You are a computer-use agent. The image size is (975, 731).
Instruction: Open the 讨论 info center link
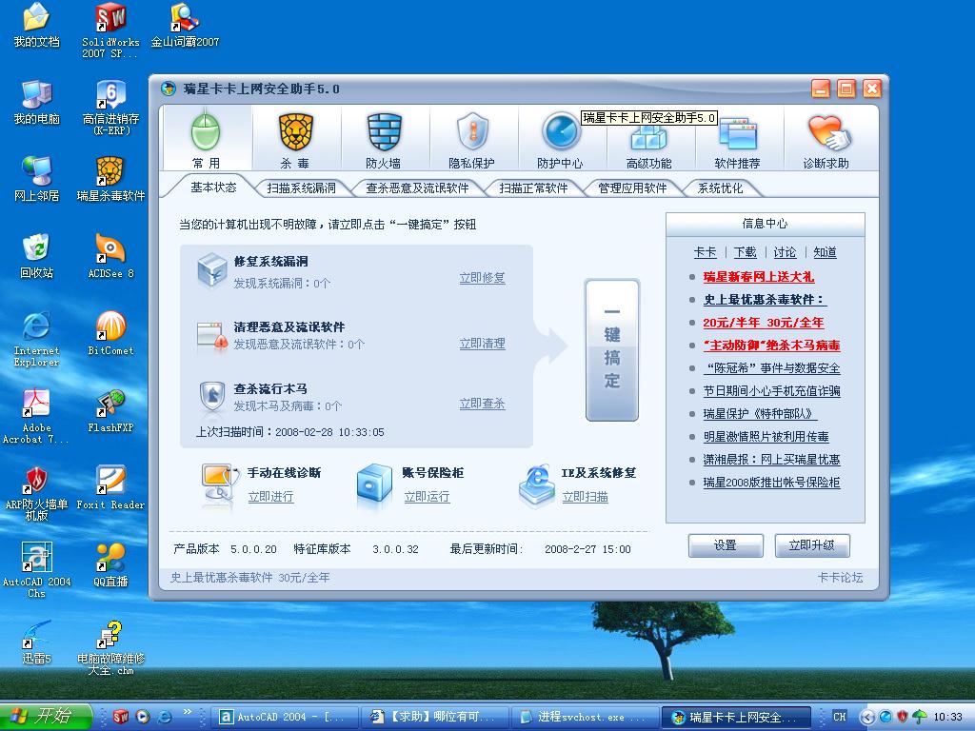(x=785, y=251)
